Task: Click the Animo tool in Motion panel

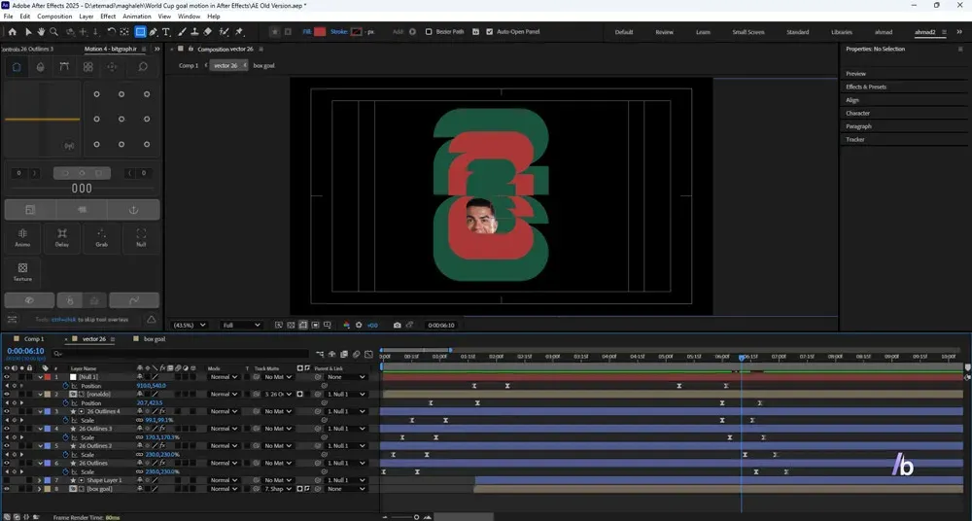Action: pyautogui.click(x=22, y=238)
